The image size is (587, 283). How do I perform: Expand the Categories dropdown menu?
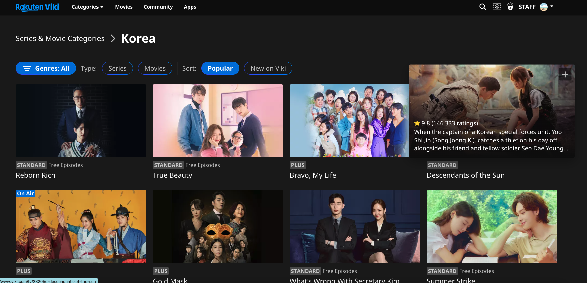87,7
